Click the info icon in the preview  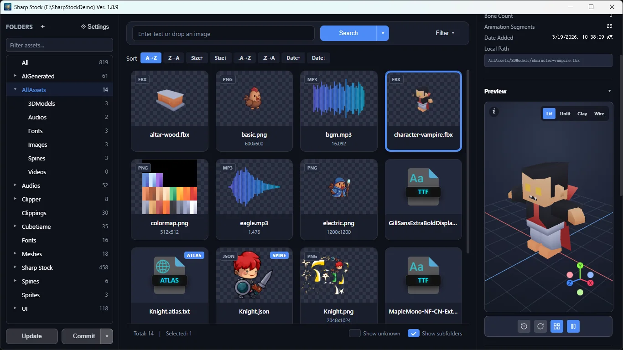(x=494, y=112)
